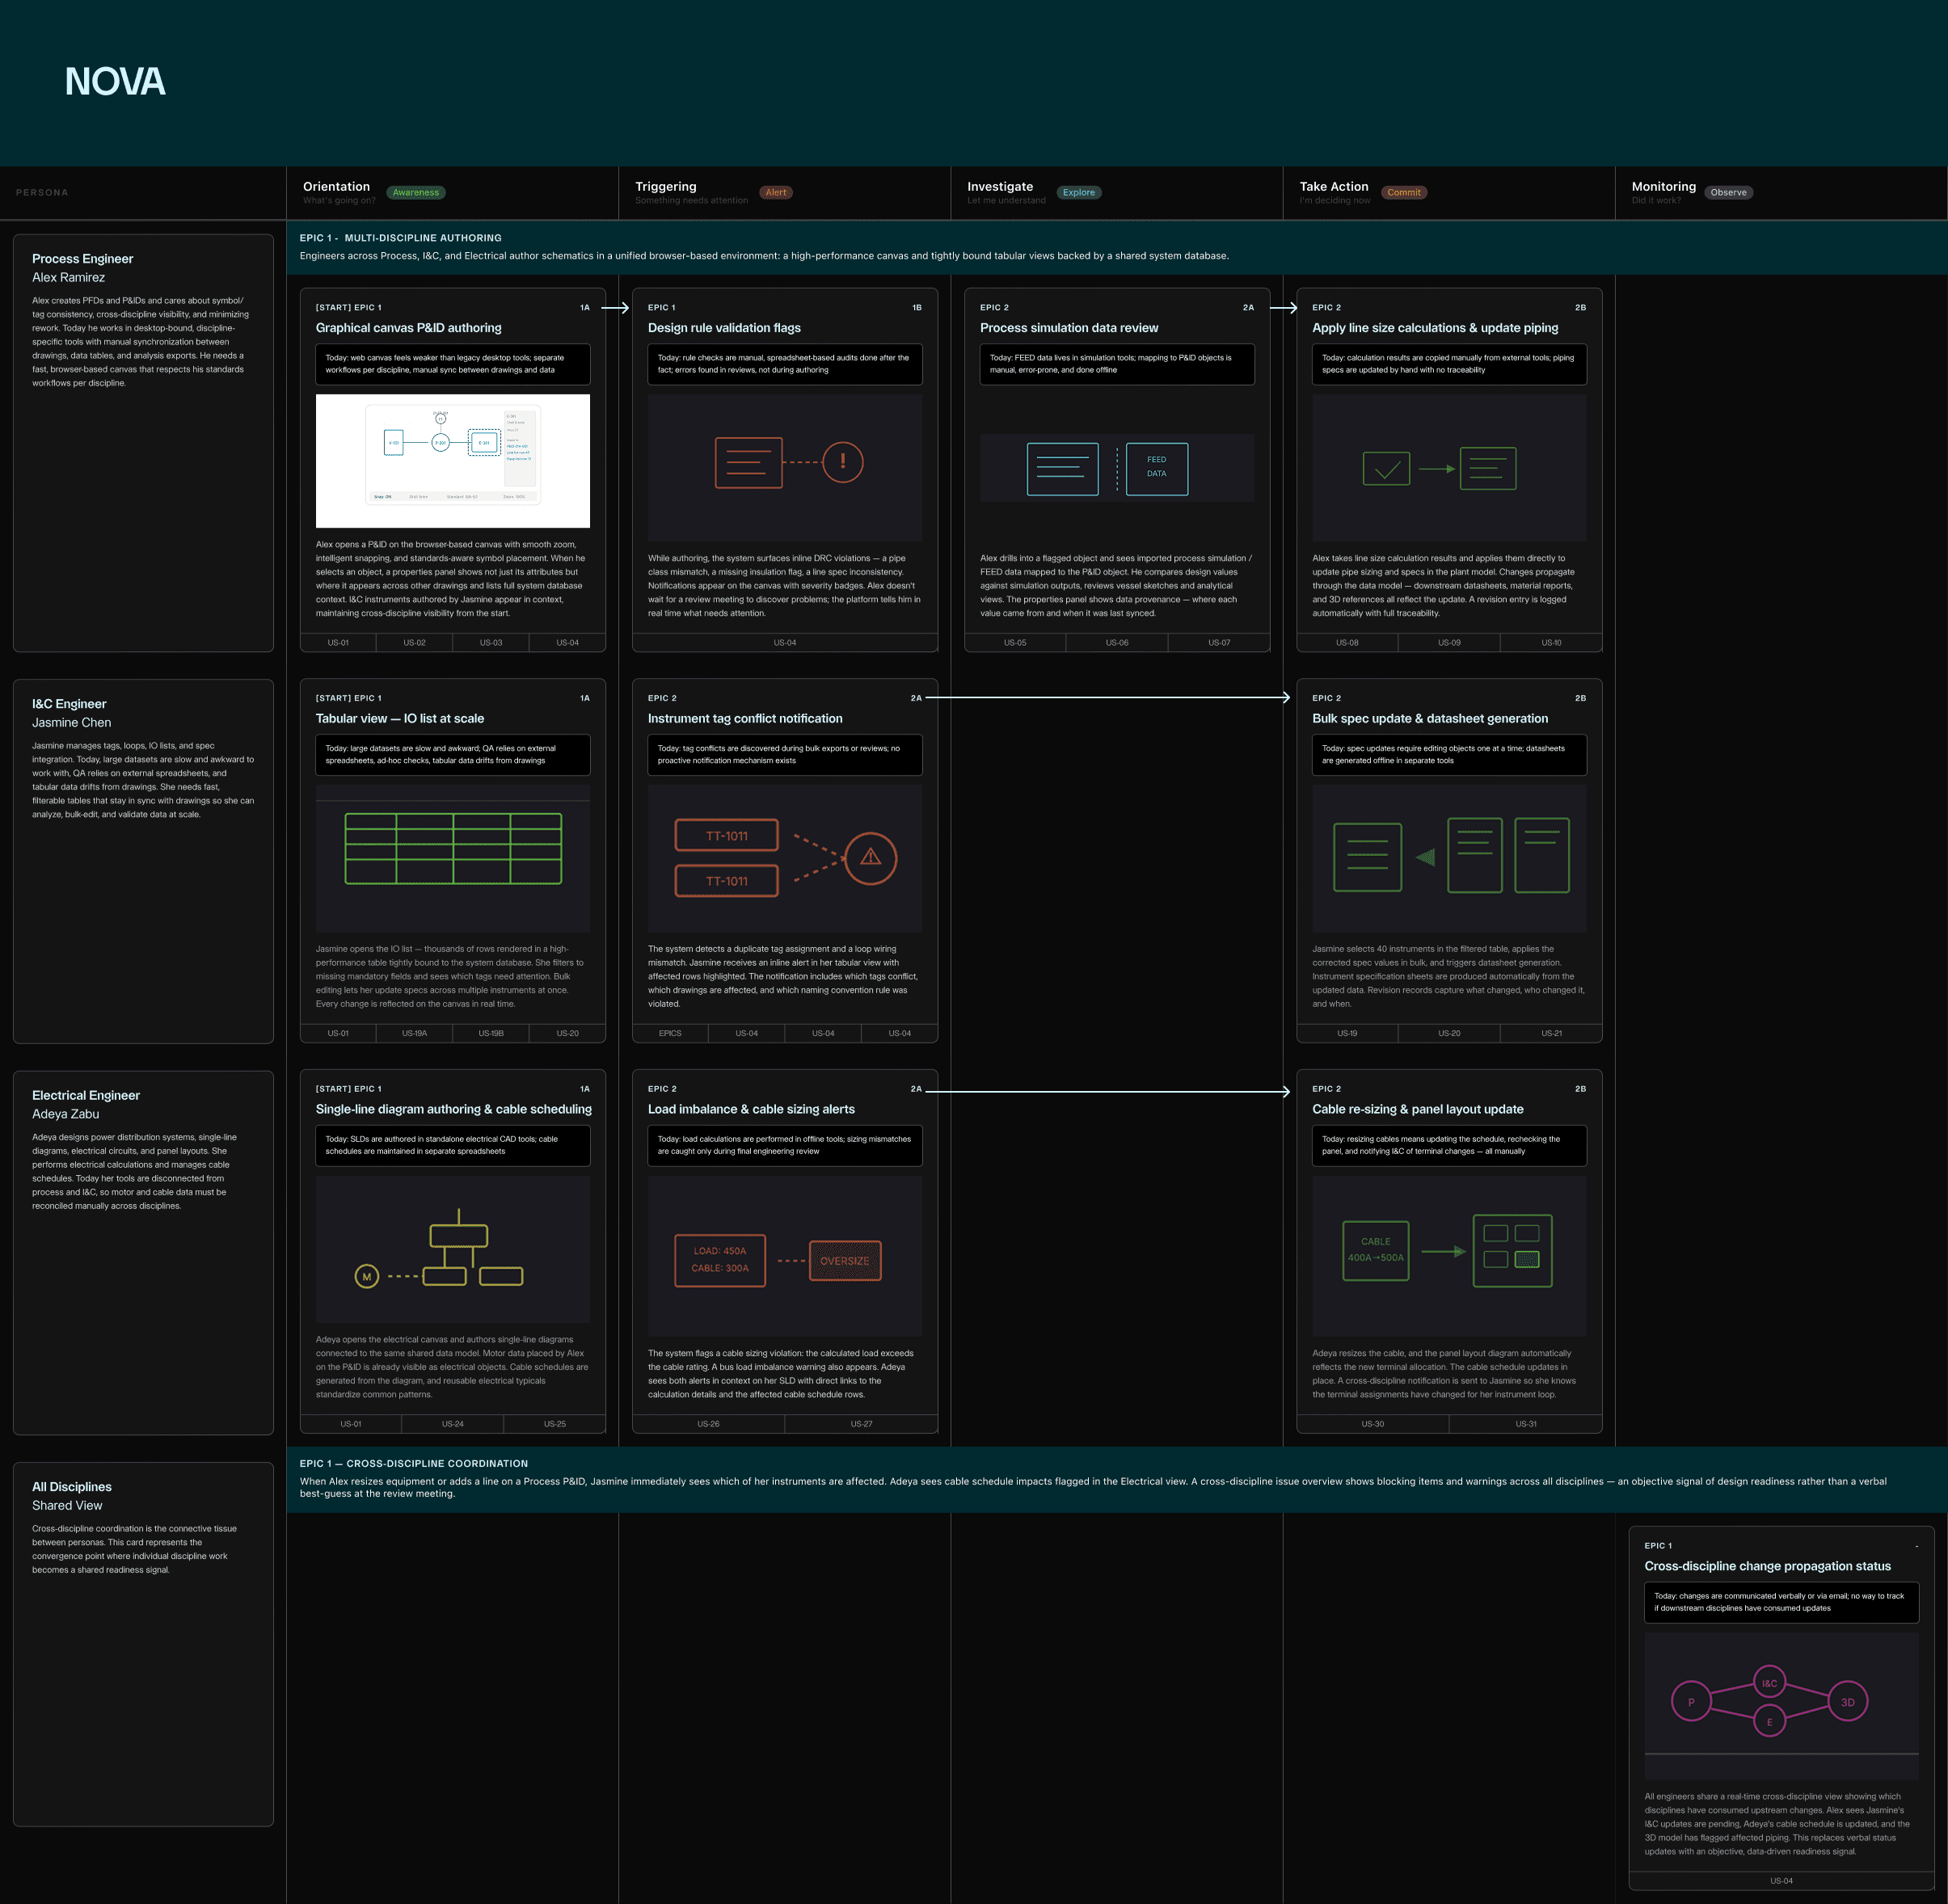
Task: Open the P&ID canvas screenshot thumbnail
Action: pyautogui.click(x=453, y=461)
